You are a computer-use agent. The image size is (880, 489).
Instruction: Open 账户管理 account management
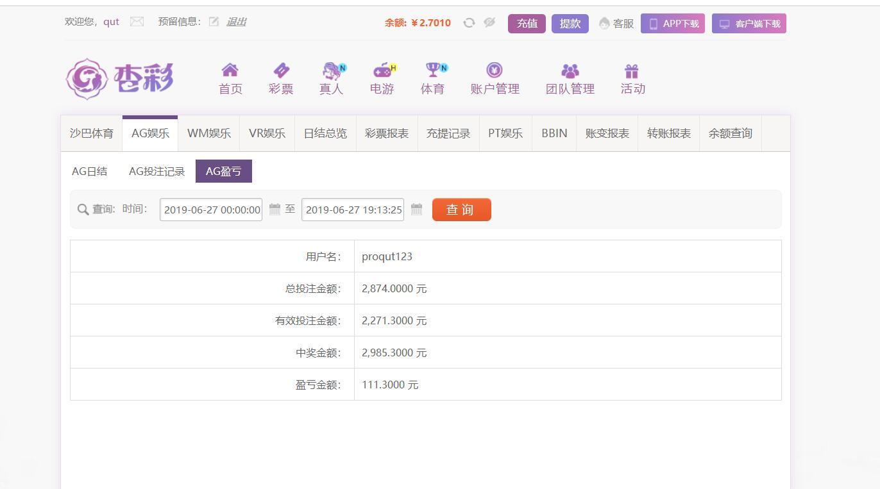[x=495, y=70]
